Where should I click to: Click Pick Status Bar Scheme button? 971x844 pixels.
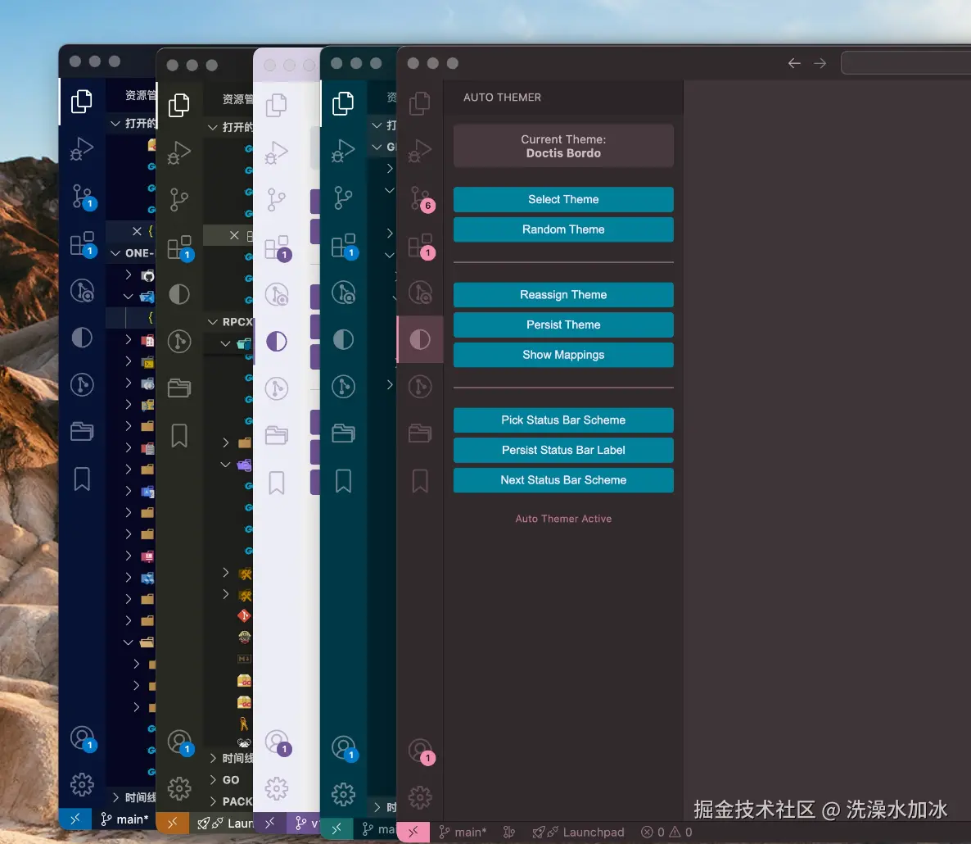click(x=563, y=420)
